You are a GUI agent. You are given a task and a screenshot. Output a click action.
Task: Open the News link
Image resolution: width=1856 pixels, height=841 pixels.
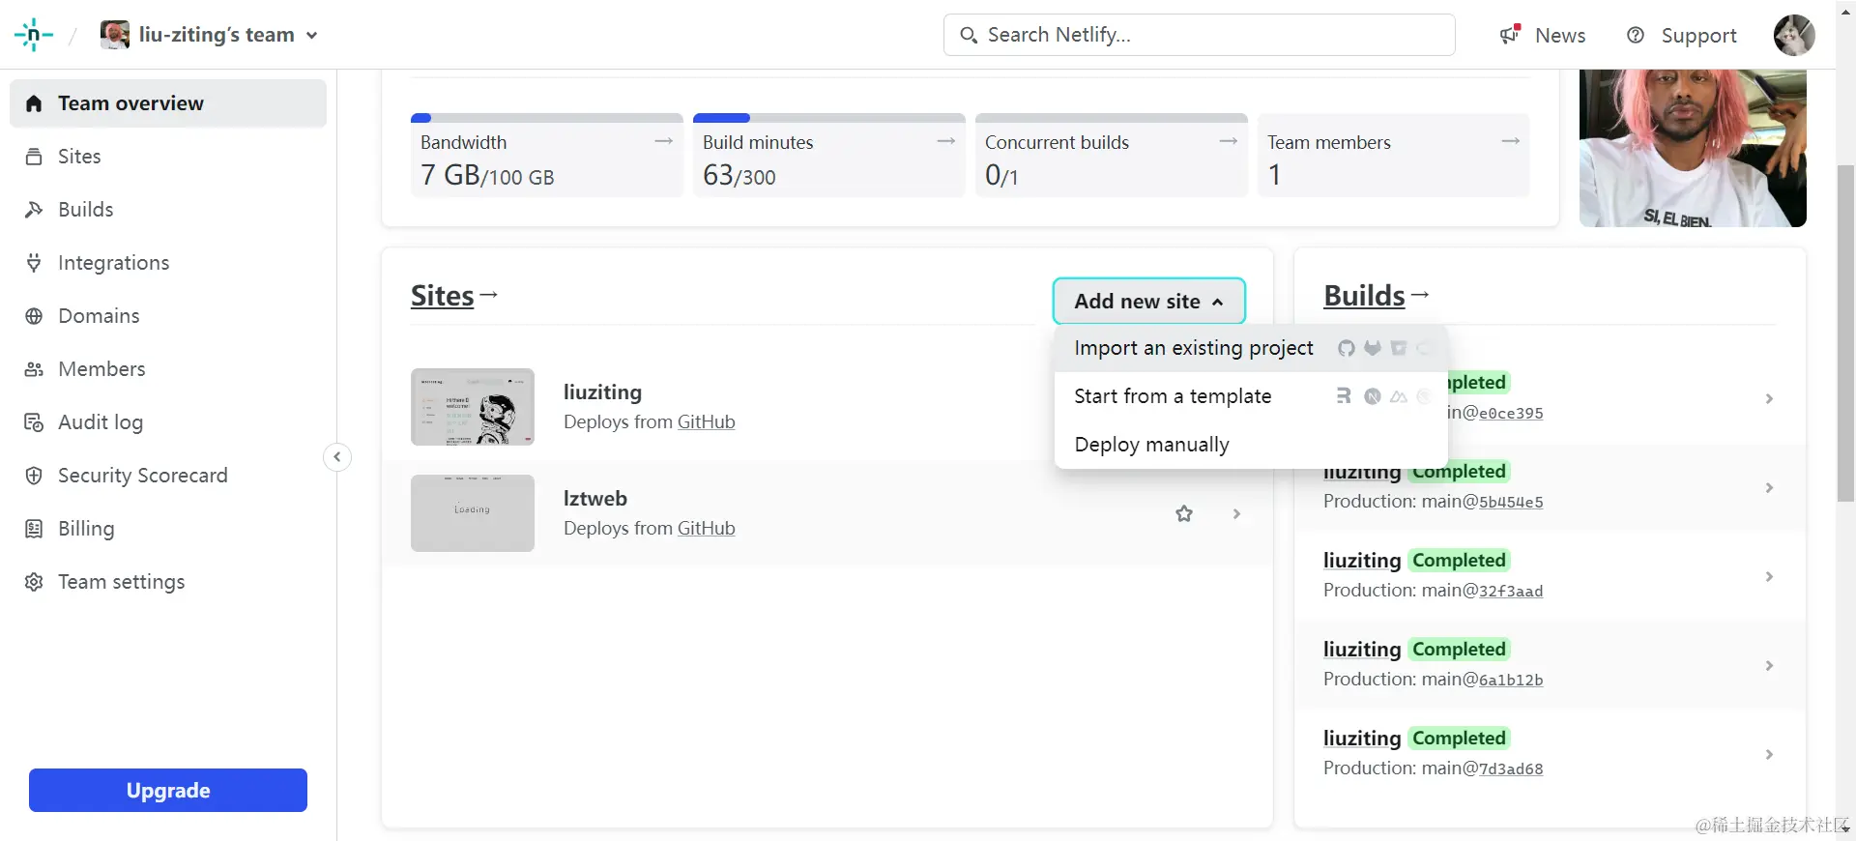point(1559,35)
